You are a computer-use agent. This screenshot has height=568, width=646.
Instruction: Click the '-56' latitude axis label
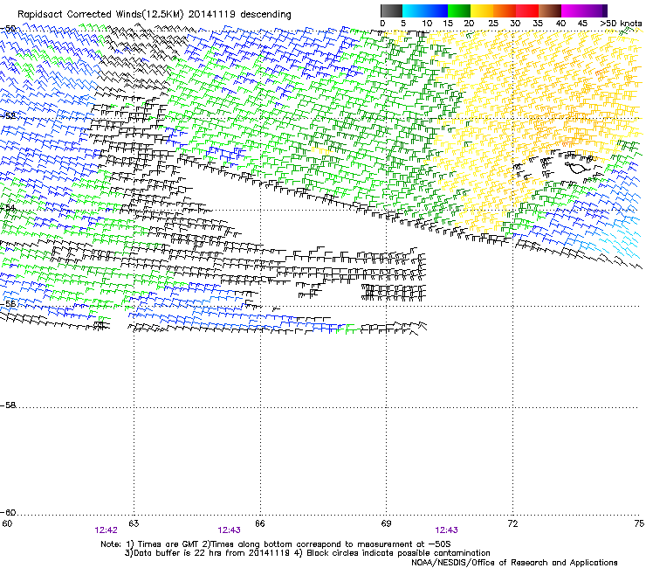[8, 304]
